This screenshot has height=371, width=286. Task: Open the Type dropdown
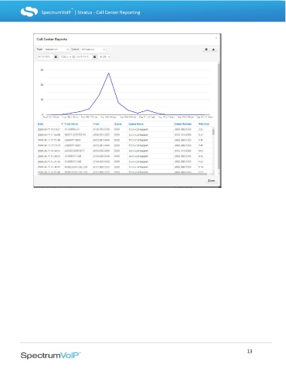56,49
